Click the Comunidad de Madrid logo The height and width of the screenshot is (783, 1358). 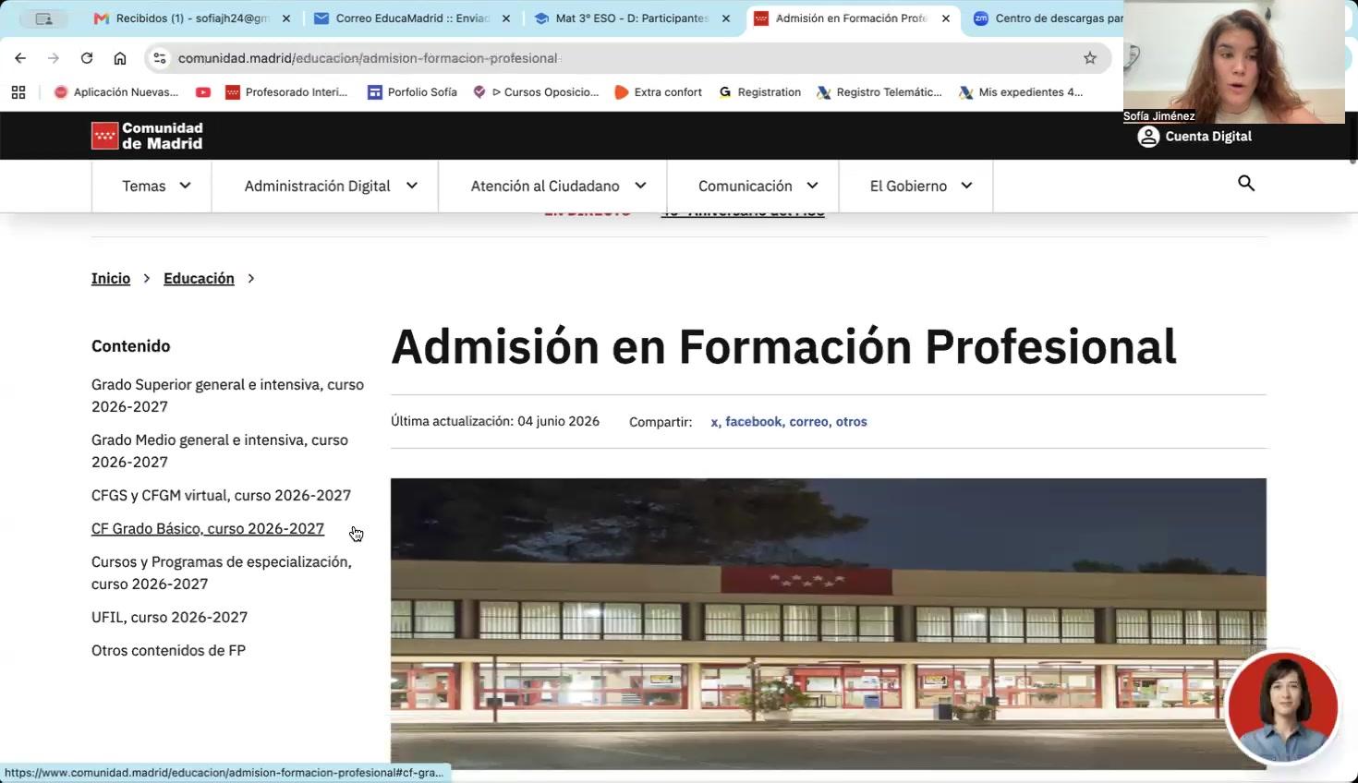click(147, 136)
